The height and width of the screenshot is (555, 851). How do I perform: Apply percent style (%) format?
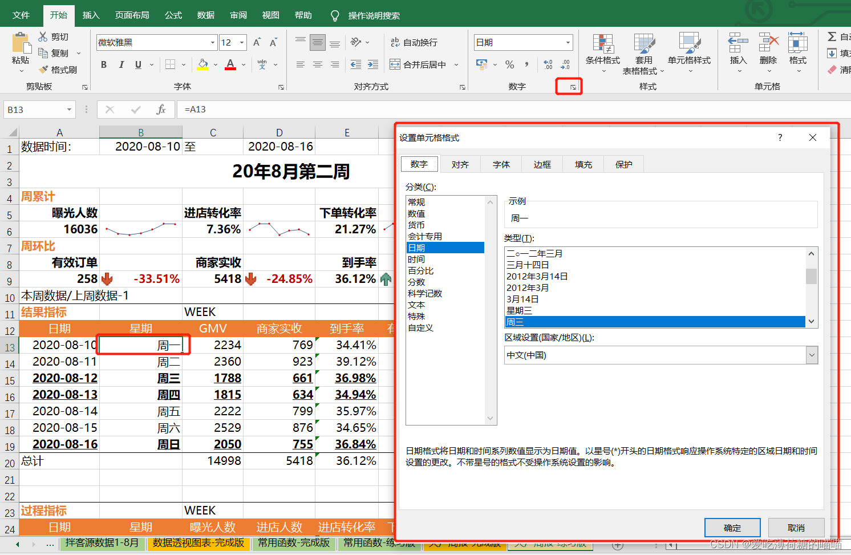point(510,64)
